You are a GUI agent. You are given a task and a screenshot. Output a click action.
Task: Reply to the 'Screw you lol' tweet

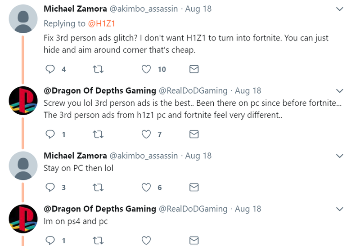pyautogui.click(x=50, y=134)
